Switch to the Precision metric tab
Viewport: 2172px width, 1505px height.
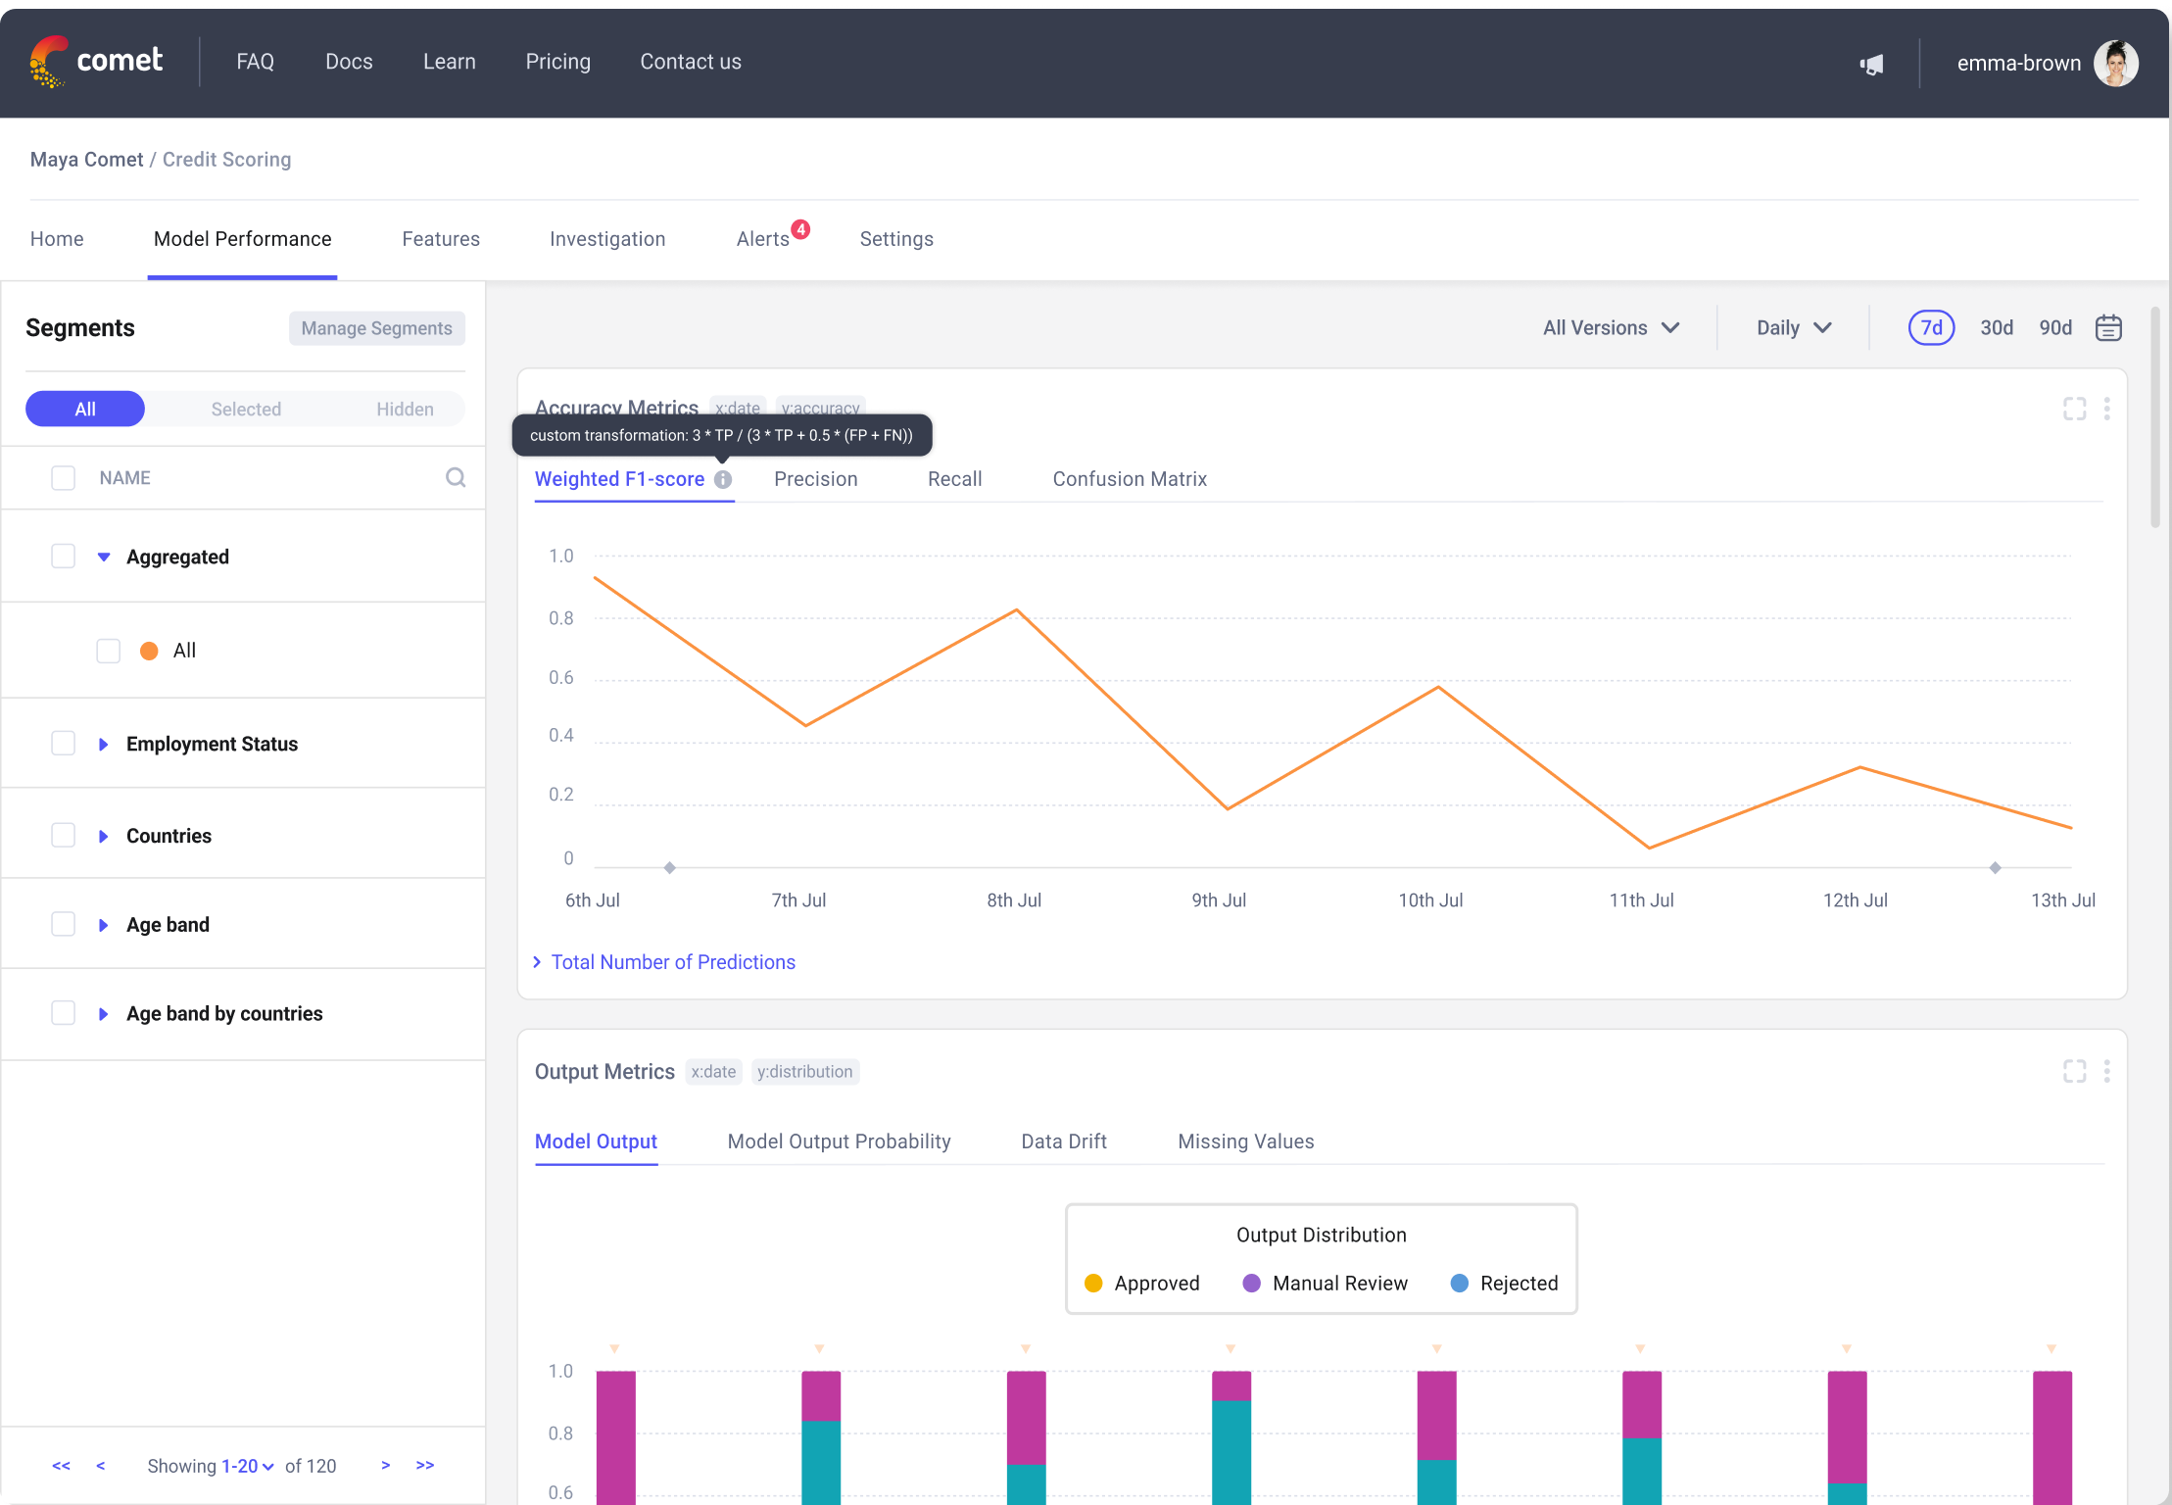pyautogui.click(x=816, y=479)
